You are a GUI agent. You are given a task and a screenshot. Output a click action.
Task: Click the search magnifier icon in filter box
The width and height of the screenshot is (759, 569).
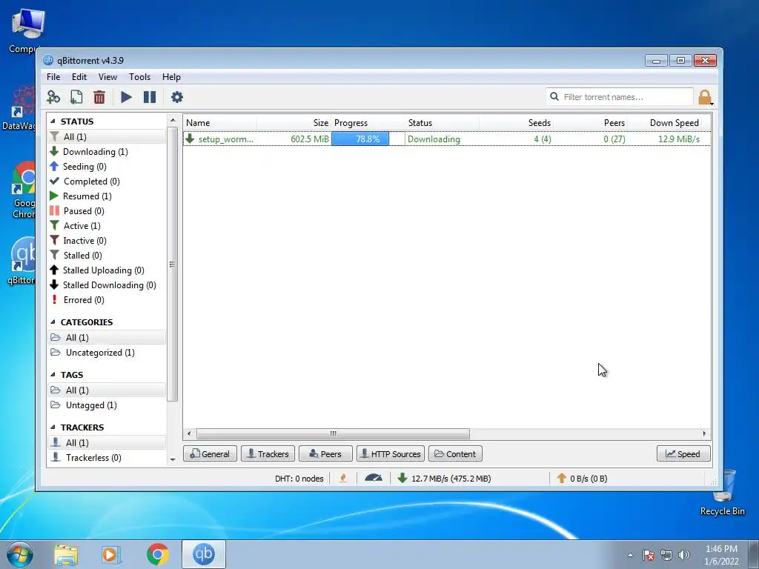[554, 97]
